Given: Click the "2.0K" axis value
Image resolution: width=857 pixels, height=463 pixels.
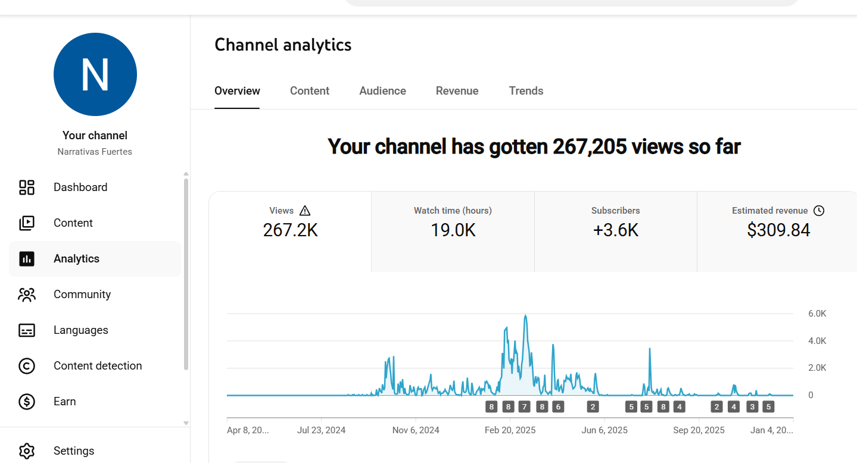Looking at the screenshot, I should click(817, 368).
